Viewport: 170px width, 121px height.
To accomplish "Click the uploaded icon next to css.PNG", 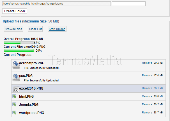I will tap(16, 77).
